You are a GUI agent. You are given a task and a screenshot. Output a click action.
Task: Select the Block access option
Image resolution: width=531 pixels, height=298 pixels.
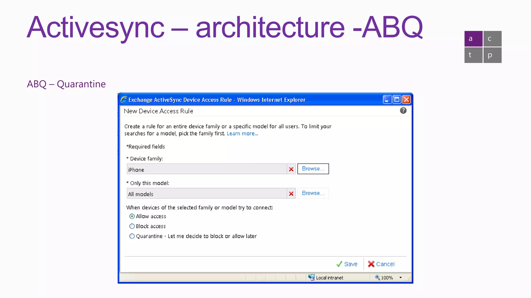[x=132, y=226]
